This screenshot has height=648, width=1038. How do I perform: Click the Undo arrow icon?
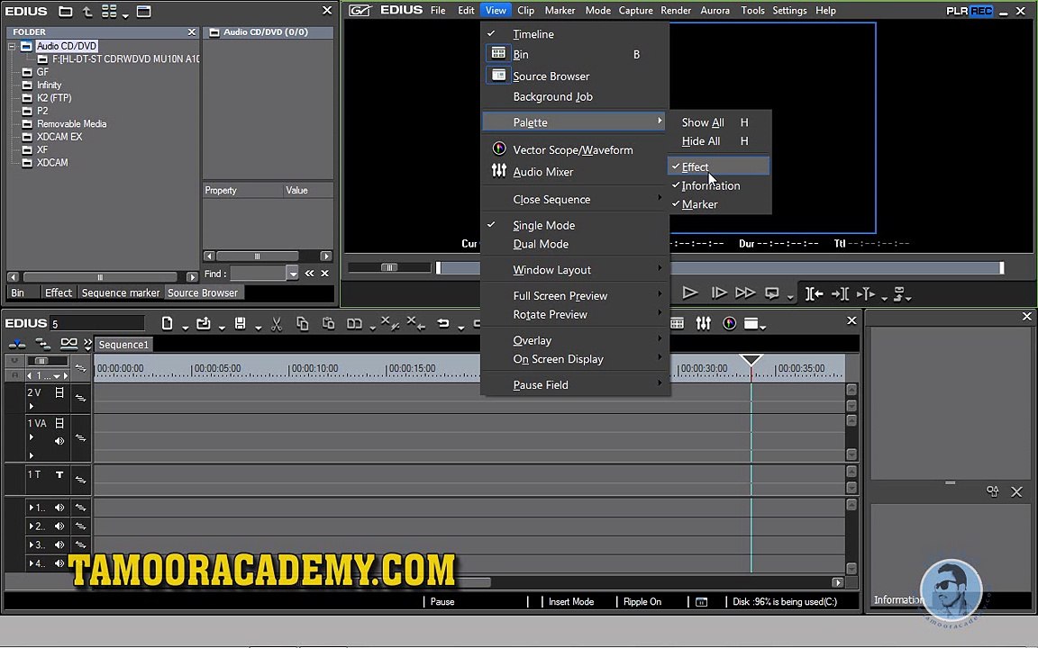(x=443, y=323)
